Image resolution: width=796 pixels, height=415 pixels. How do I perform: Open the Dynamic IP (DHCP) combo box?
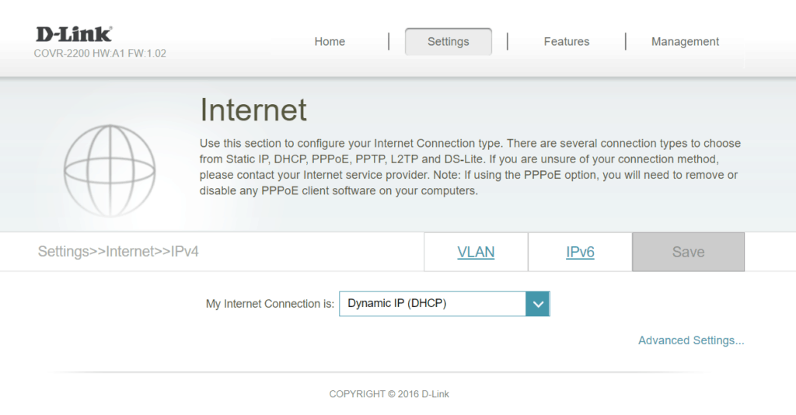pyautogui.click(x=432, y=304)
